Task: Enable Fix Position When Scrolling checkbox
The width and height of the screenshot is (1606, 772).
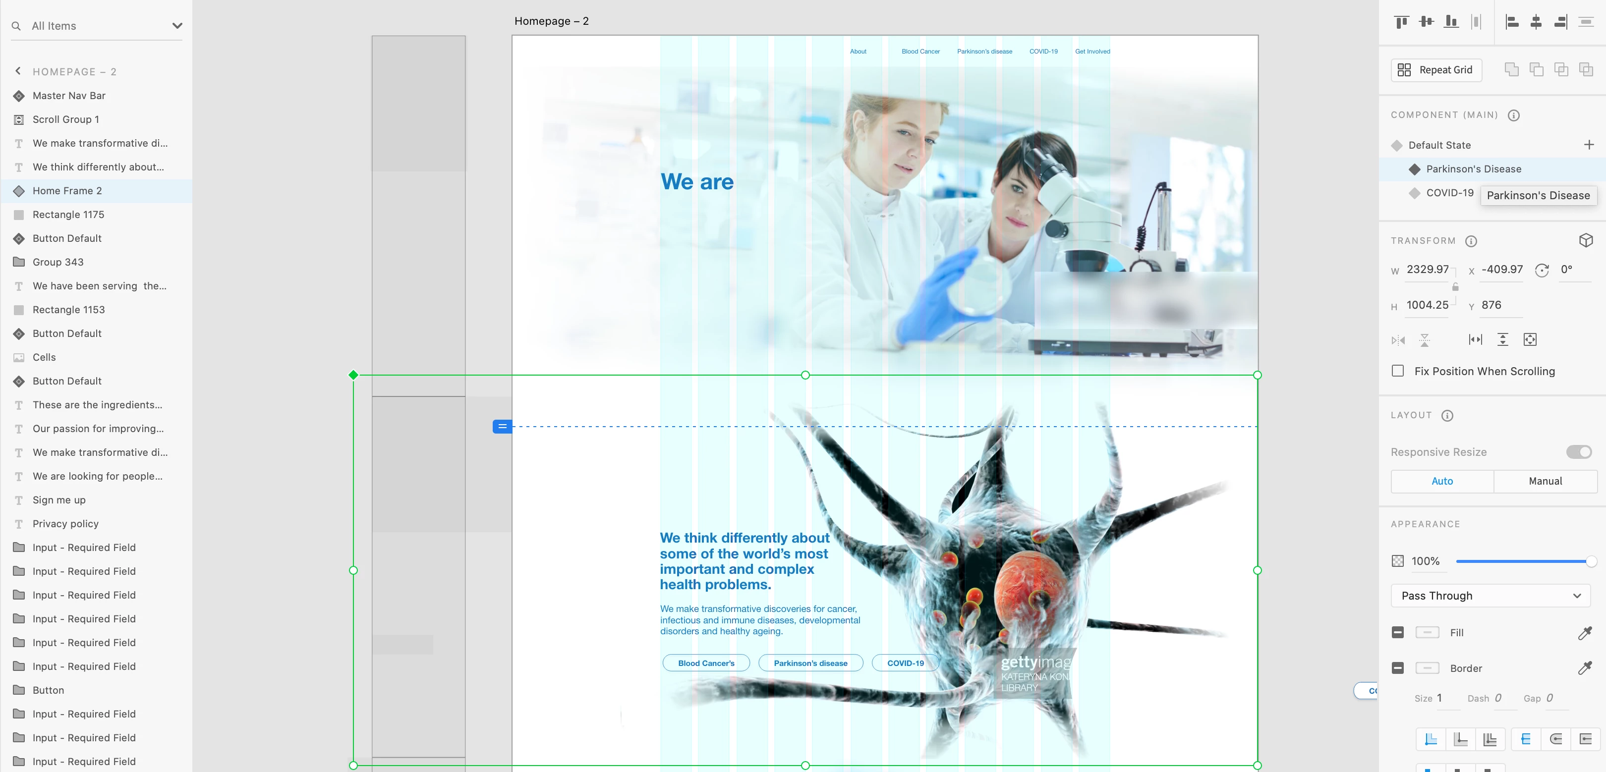Action: 1398,371
